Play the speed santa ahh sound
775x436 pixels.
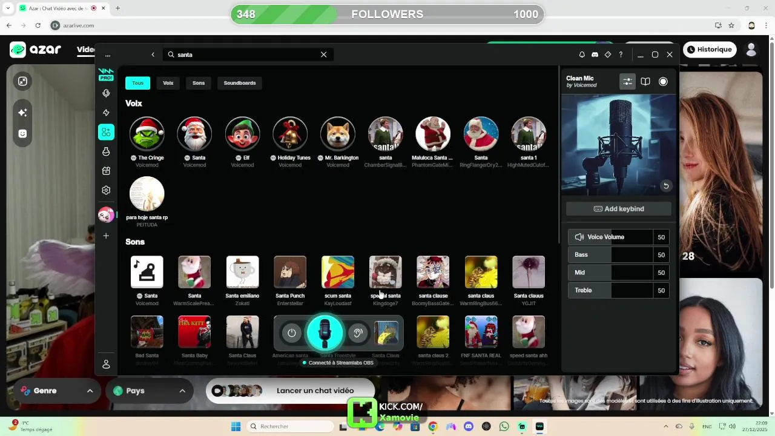tap(529, 332)
